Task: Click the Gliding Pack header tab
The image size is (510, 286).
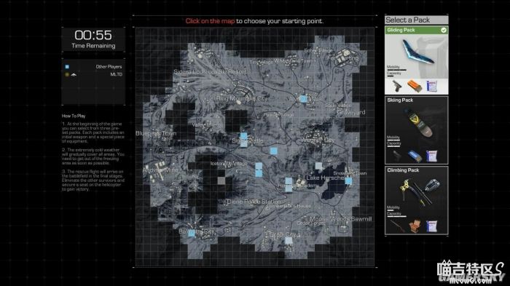Action: click(x=416, y=31)
